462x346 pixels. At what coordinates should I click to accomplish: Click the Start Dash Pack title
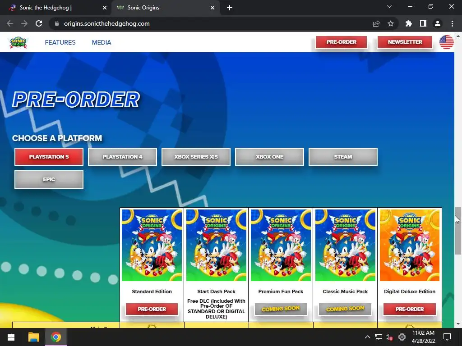pyautogui.click(x=216, y=291)
